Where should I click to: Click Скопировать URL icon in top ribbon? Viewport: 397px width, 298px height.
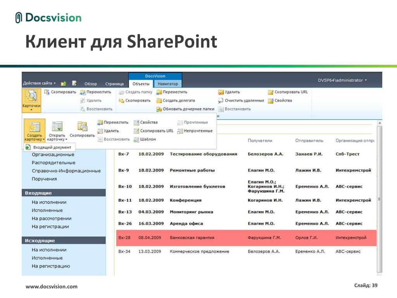[271, 92]
